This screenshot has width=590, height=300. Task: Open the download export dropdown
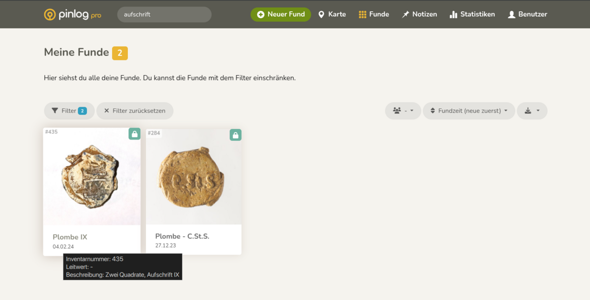[x=532, y=111]
